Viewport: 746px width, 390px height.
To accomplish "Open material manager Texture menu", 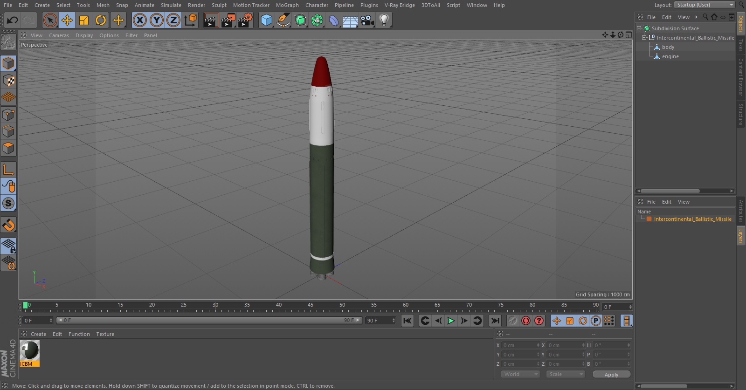I will pos(105,334).
